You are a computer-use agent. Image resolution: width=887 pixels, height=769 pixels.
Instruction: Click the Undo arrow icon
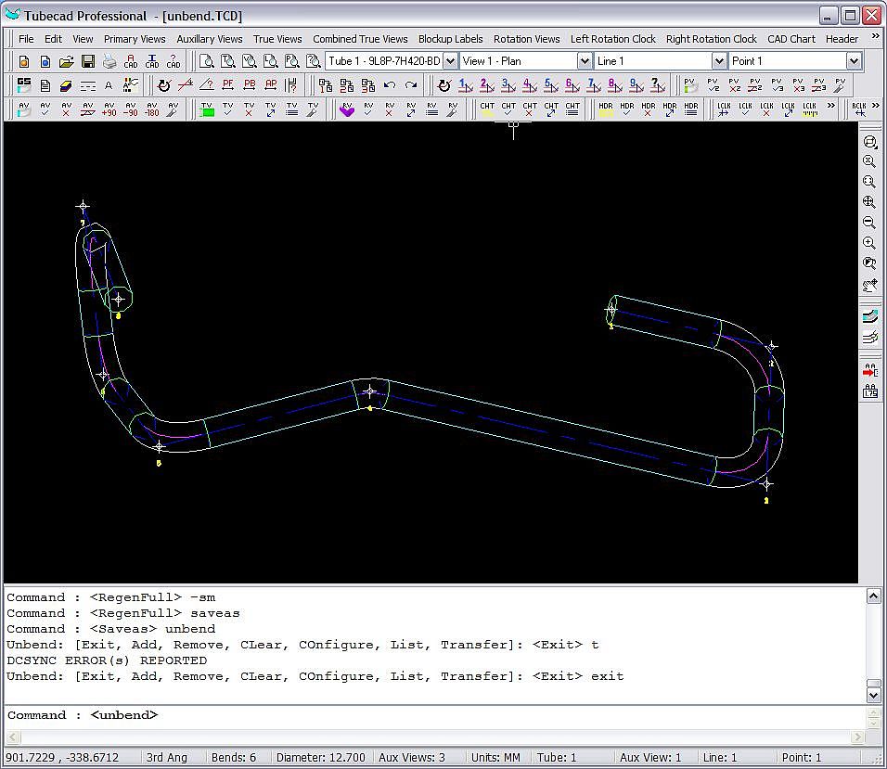pyautogui.click(x=390, y=85)
